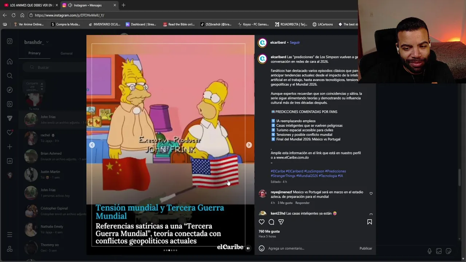The width and height of the screenshot is (466, 262).
Task: Open INVENTARIO OCUL bookmark
Action: coord(104,24)
